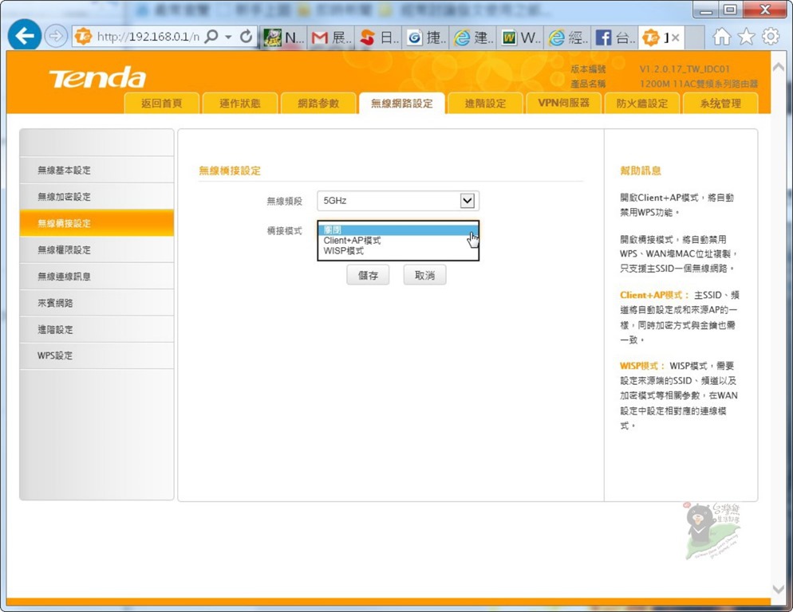
Task: Switch to the Facebook browser tab
Action: (613, 37)
